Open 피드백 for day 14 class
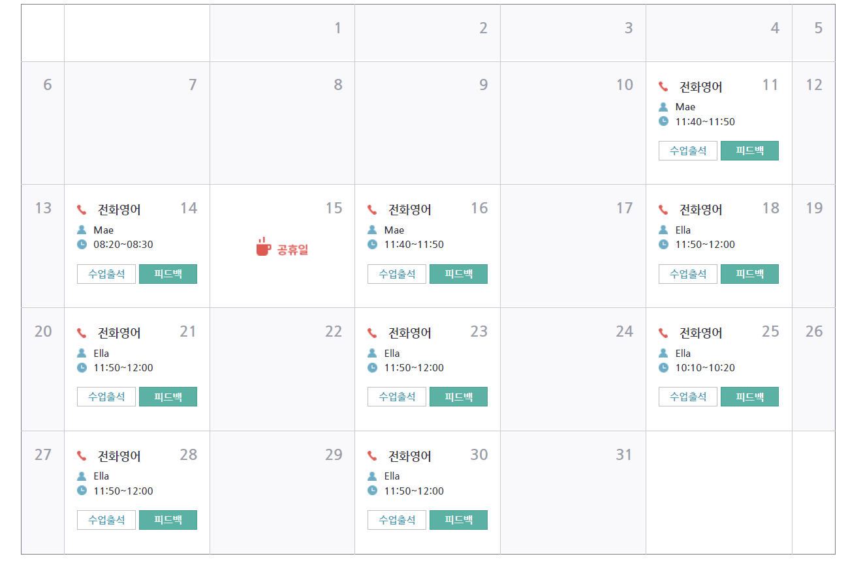This screenshot has height=565, width=848. pyautogui.click(x=168, y=274)
